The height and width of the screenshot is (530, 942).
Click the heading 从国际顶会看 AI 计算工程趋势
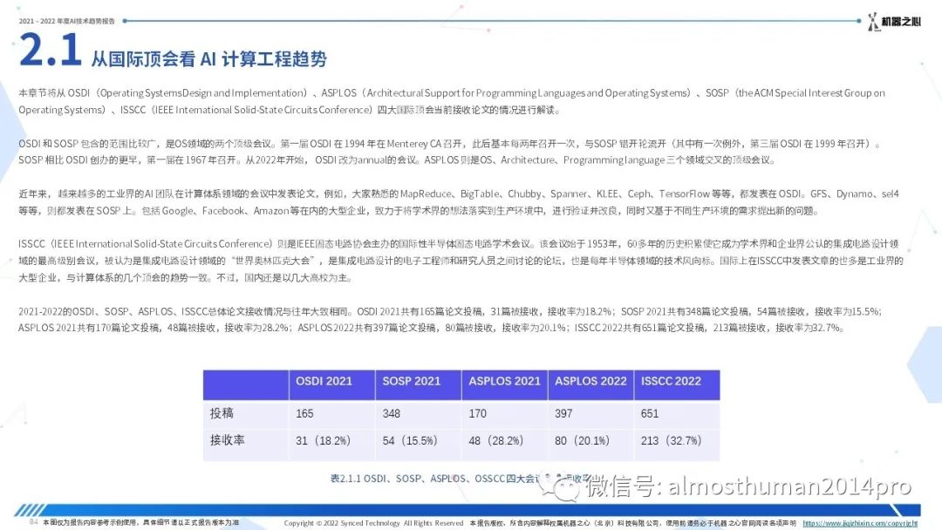pos(209,58)
